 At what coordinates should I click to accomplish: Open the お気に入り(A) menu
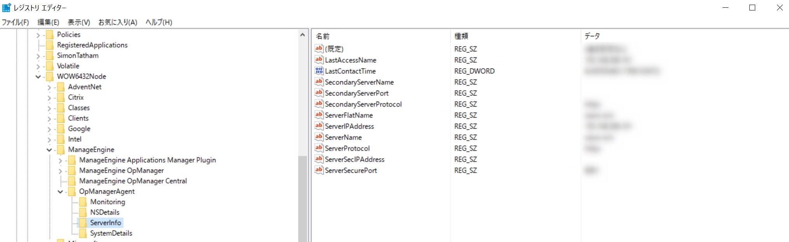point(118,22)
